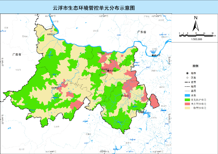
Task: Click the north arrow compass symbol
Action: tap(196, 24)
